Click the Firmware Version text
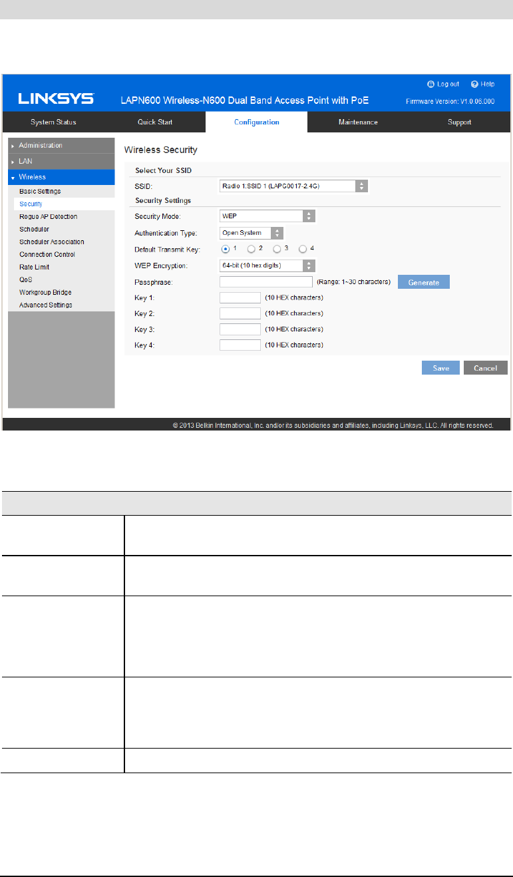Image resolution: width=513 pixels, height=877 pixels. click(450, 101)
